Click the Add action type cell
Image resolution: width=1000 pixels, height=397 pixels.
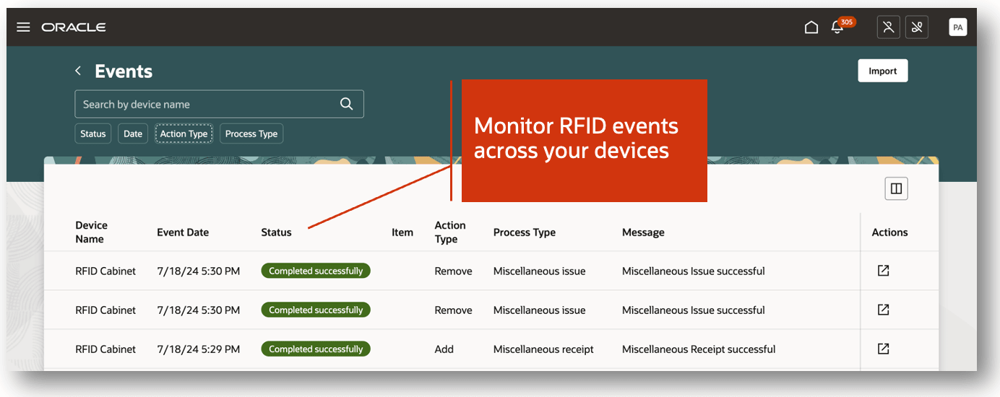[444, 349]
